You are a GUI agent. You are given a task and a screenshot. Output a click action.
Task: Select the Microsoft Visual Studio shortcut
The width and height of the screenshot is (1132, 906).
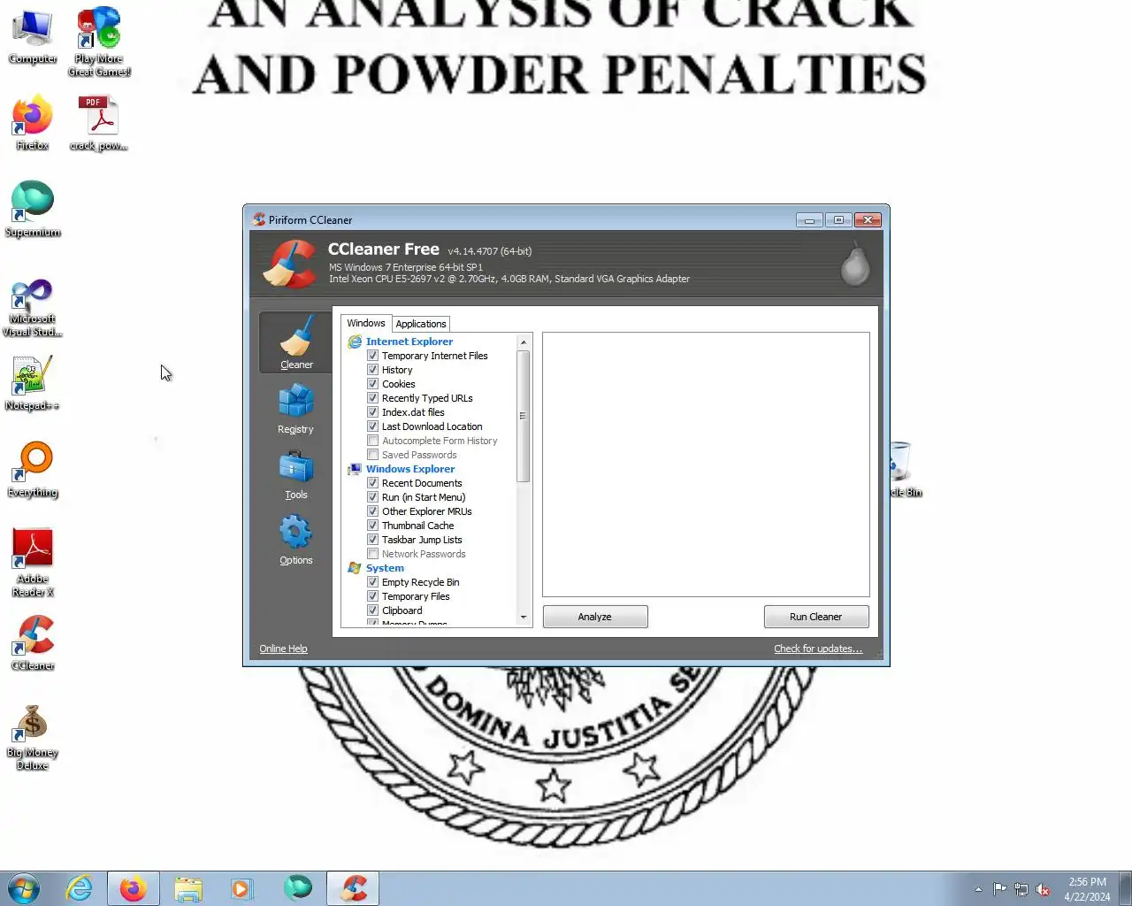tap(33, 308)
